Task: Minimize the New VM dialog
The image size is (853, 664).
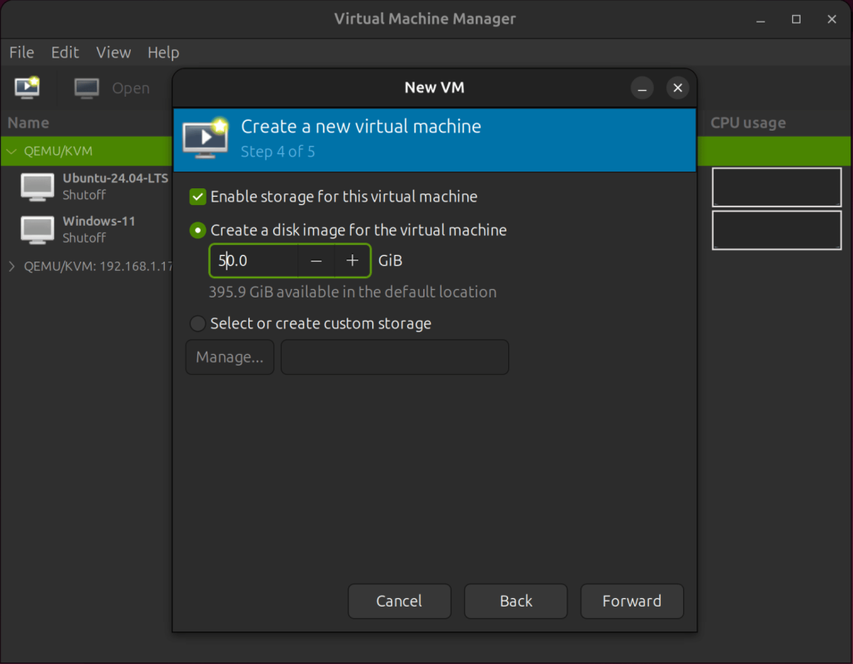Action: (641, 87)
